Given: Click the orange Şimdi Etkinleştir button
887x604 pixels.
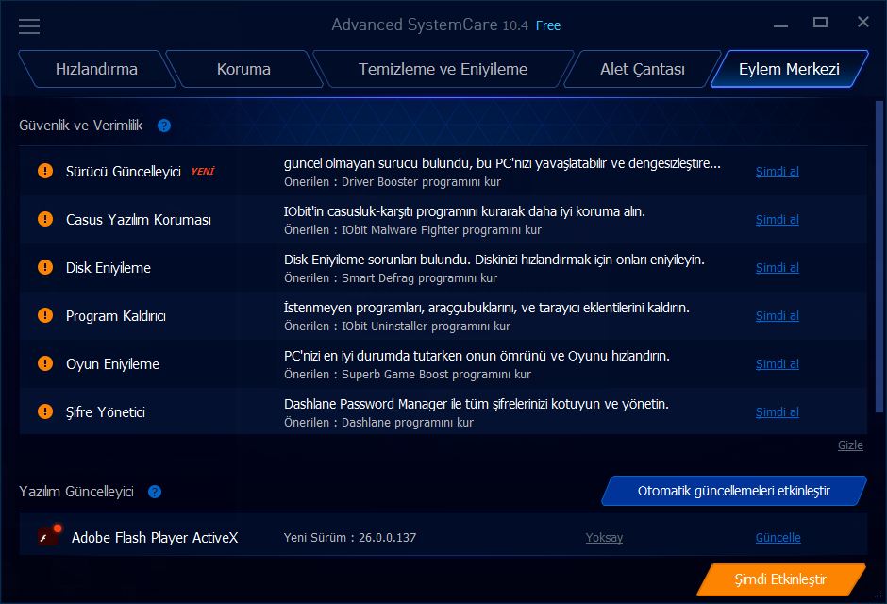Looking at the screenshot, I should click(x=780, y=579).
